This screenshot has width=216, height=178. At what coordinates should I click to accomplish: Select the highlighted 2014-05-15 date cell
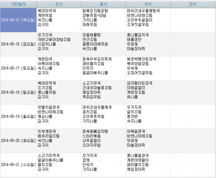click(18, 20)
